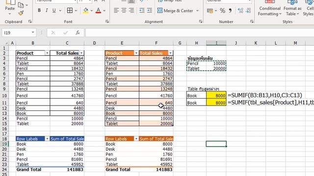Viewport: 314px width, 176px height.
Task: Open orange Row Labels pivot filter
Action: coord(136,139)
